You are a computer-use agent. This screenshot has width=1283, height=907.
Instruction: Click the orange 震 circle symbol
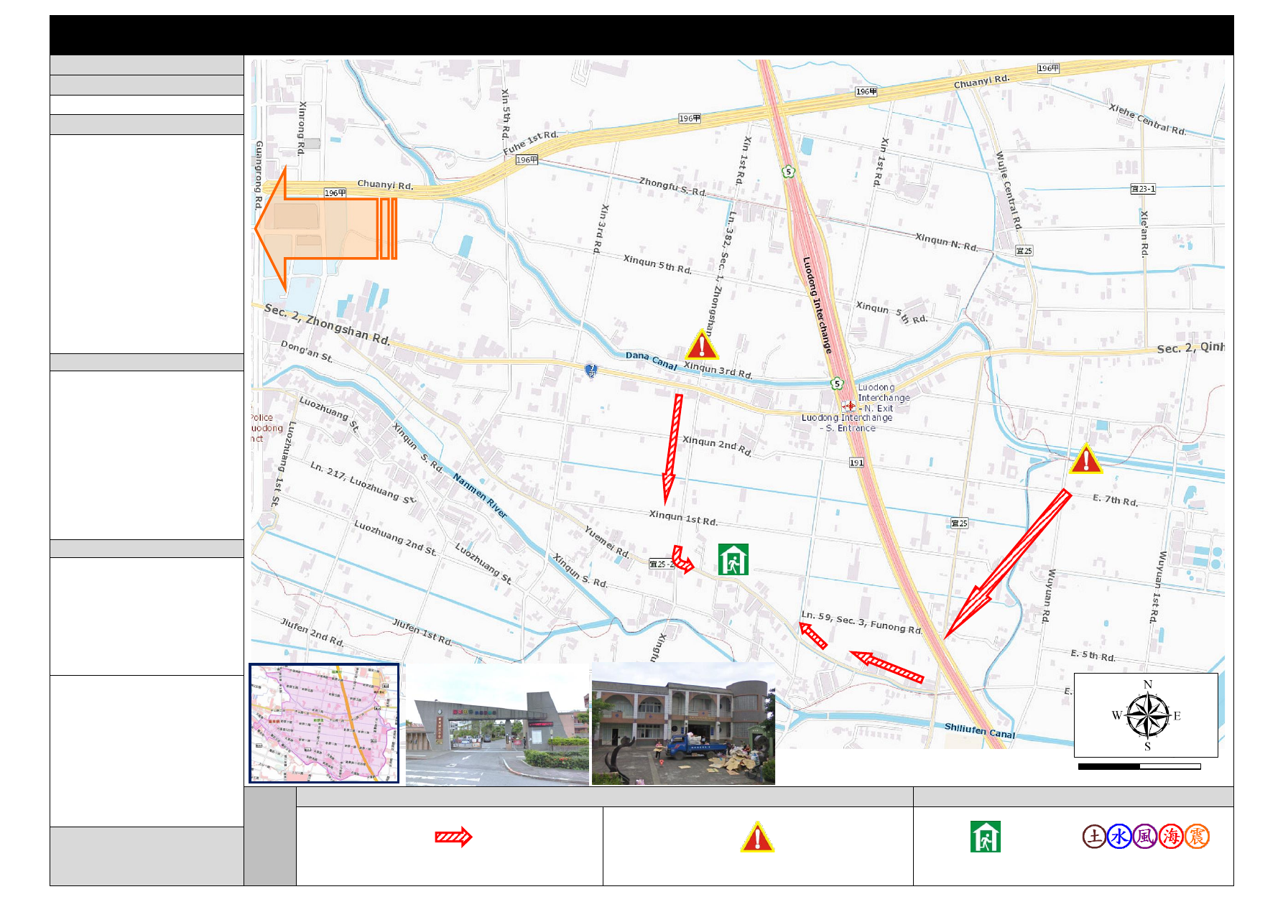pyautogui.click(x=1197, y=837)
